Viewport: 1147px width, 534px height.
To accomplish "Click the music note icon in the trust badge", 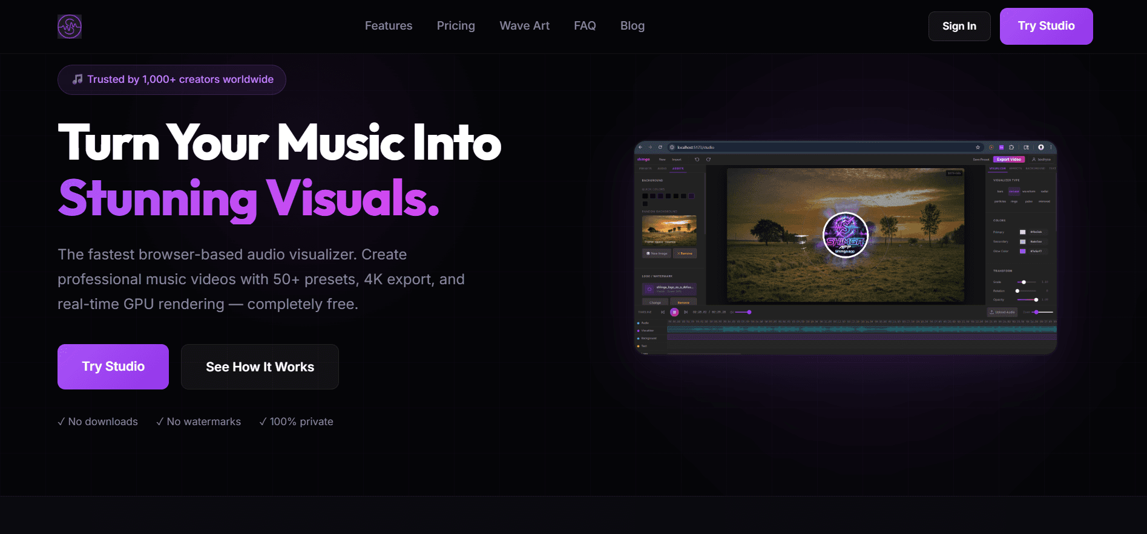I will tap(77, 79).
